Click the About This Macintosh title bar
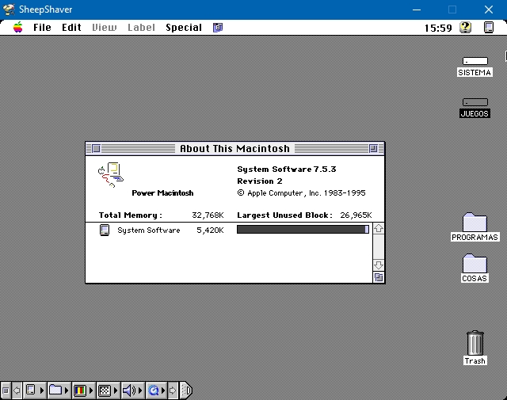 pyautogui.click(x=234, y=148)
